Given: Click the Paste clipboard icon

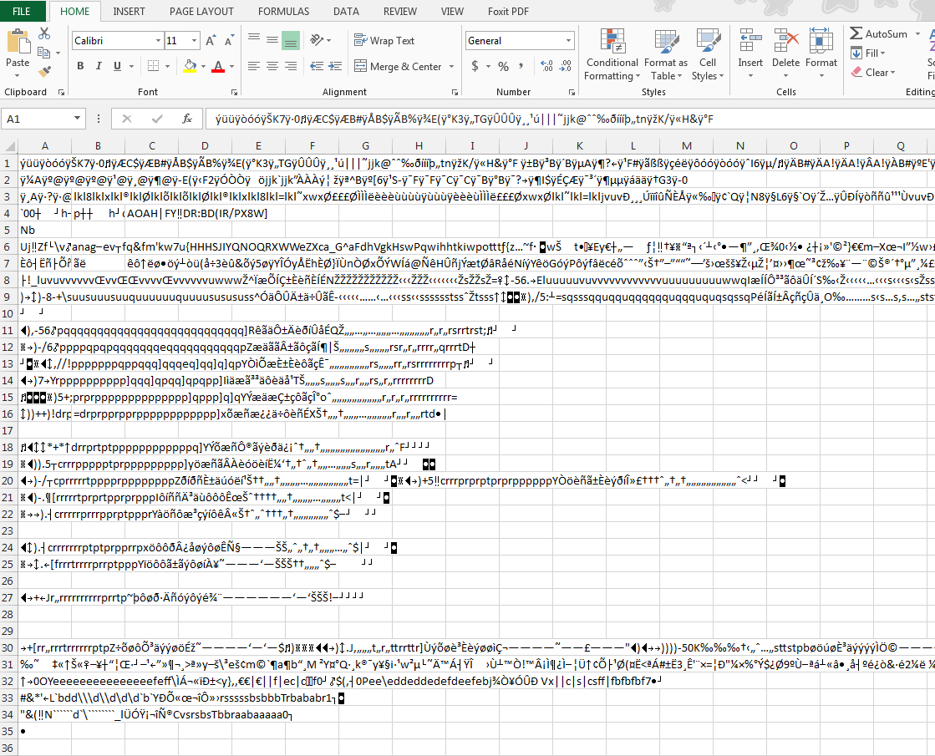Looking at the screenshot, I should [18, 43].
